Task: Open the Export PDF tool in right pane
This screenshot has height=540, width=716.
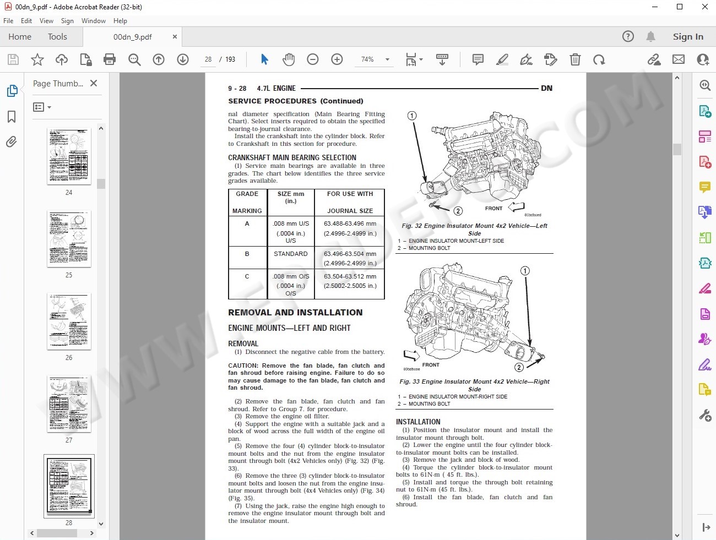Action: (705, 112)
